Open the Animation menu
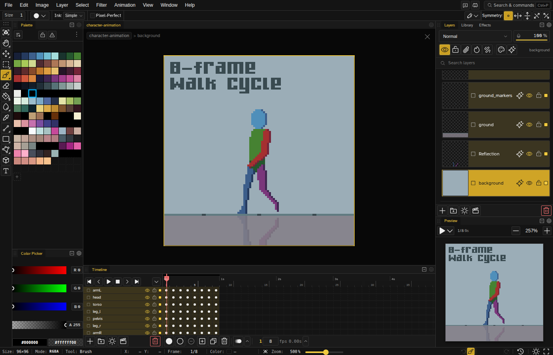 125,5
